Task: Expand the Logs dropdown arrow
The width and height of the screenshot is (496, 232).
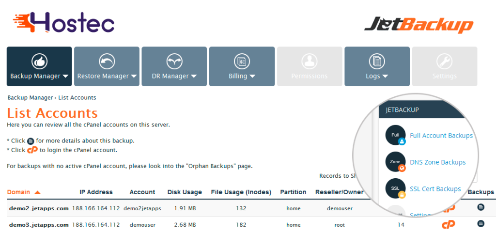Action: pos(385,76)
